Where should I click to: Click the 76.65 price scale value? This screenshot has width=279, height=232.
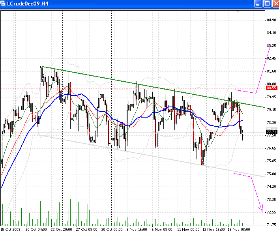[272, 148]
